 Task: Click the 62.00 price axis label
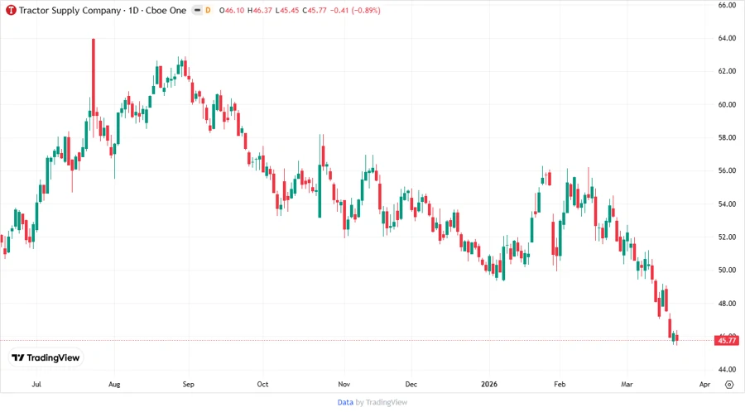pyautogui.click(x=727, y=71)
